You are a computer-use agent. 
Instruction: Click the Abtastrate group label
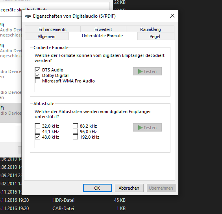[44, 104]
